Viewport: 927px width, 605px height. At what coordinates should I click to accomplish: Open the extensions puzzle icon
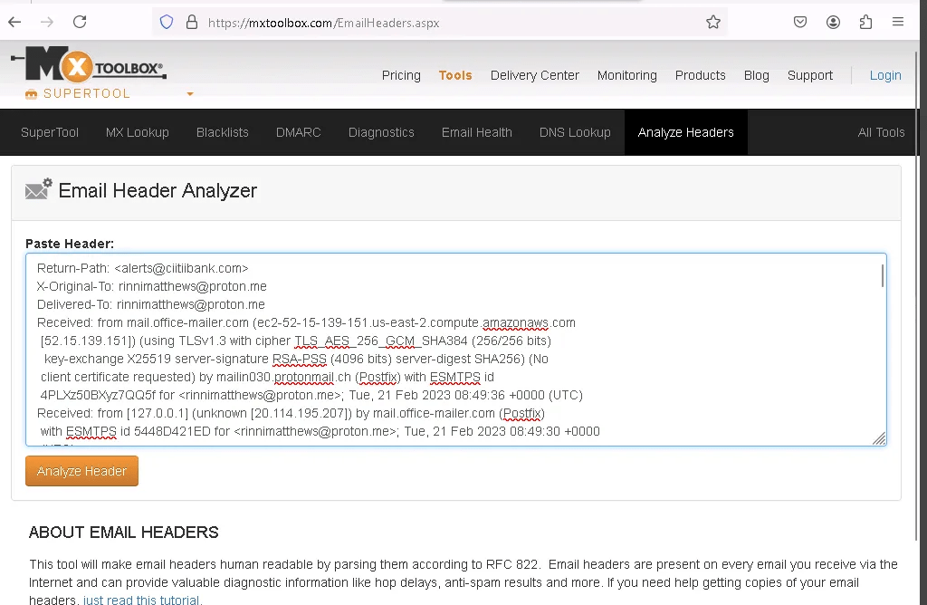click(x=865, y=23)
